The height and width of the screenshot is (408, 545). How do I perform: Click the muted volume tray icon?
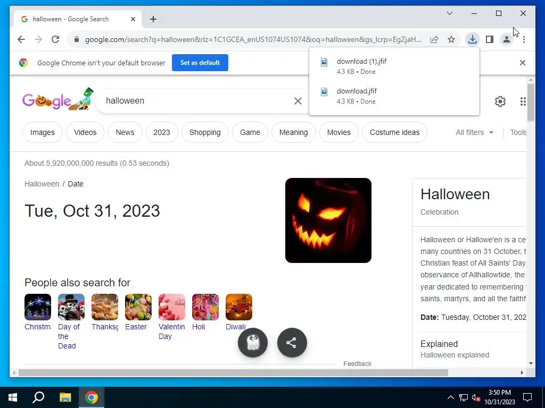[x=476, y=397]
